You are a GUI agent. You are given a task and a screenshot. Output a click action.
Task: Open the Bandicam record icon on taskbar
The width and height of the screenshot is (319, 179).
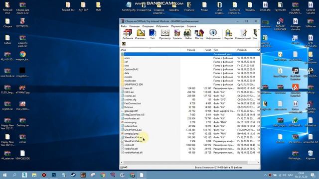click(44, 175)
